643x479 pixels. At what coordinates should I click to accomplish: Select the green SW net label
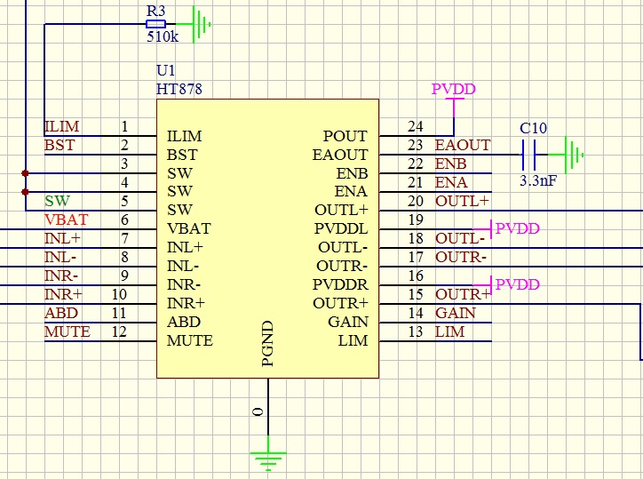[56, 201]
